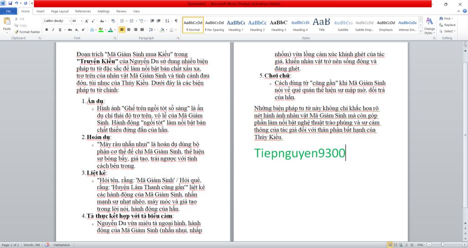468x248 pixels.
Task: Apply strikethrough formatting
Action: click(70, 30)
